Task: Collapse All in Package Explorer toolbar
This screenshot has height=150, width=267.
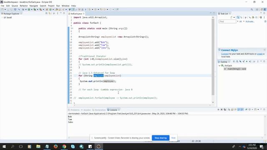Action: click(x=46, y=13)
